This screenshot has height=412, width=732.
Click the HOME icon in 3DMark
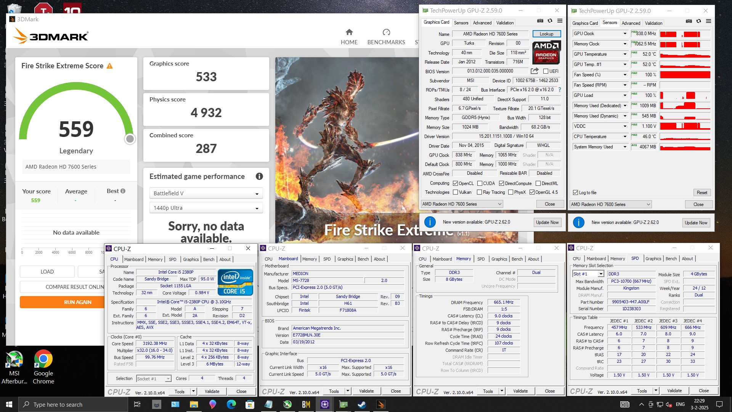coord(349,32)
